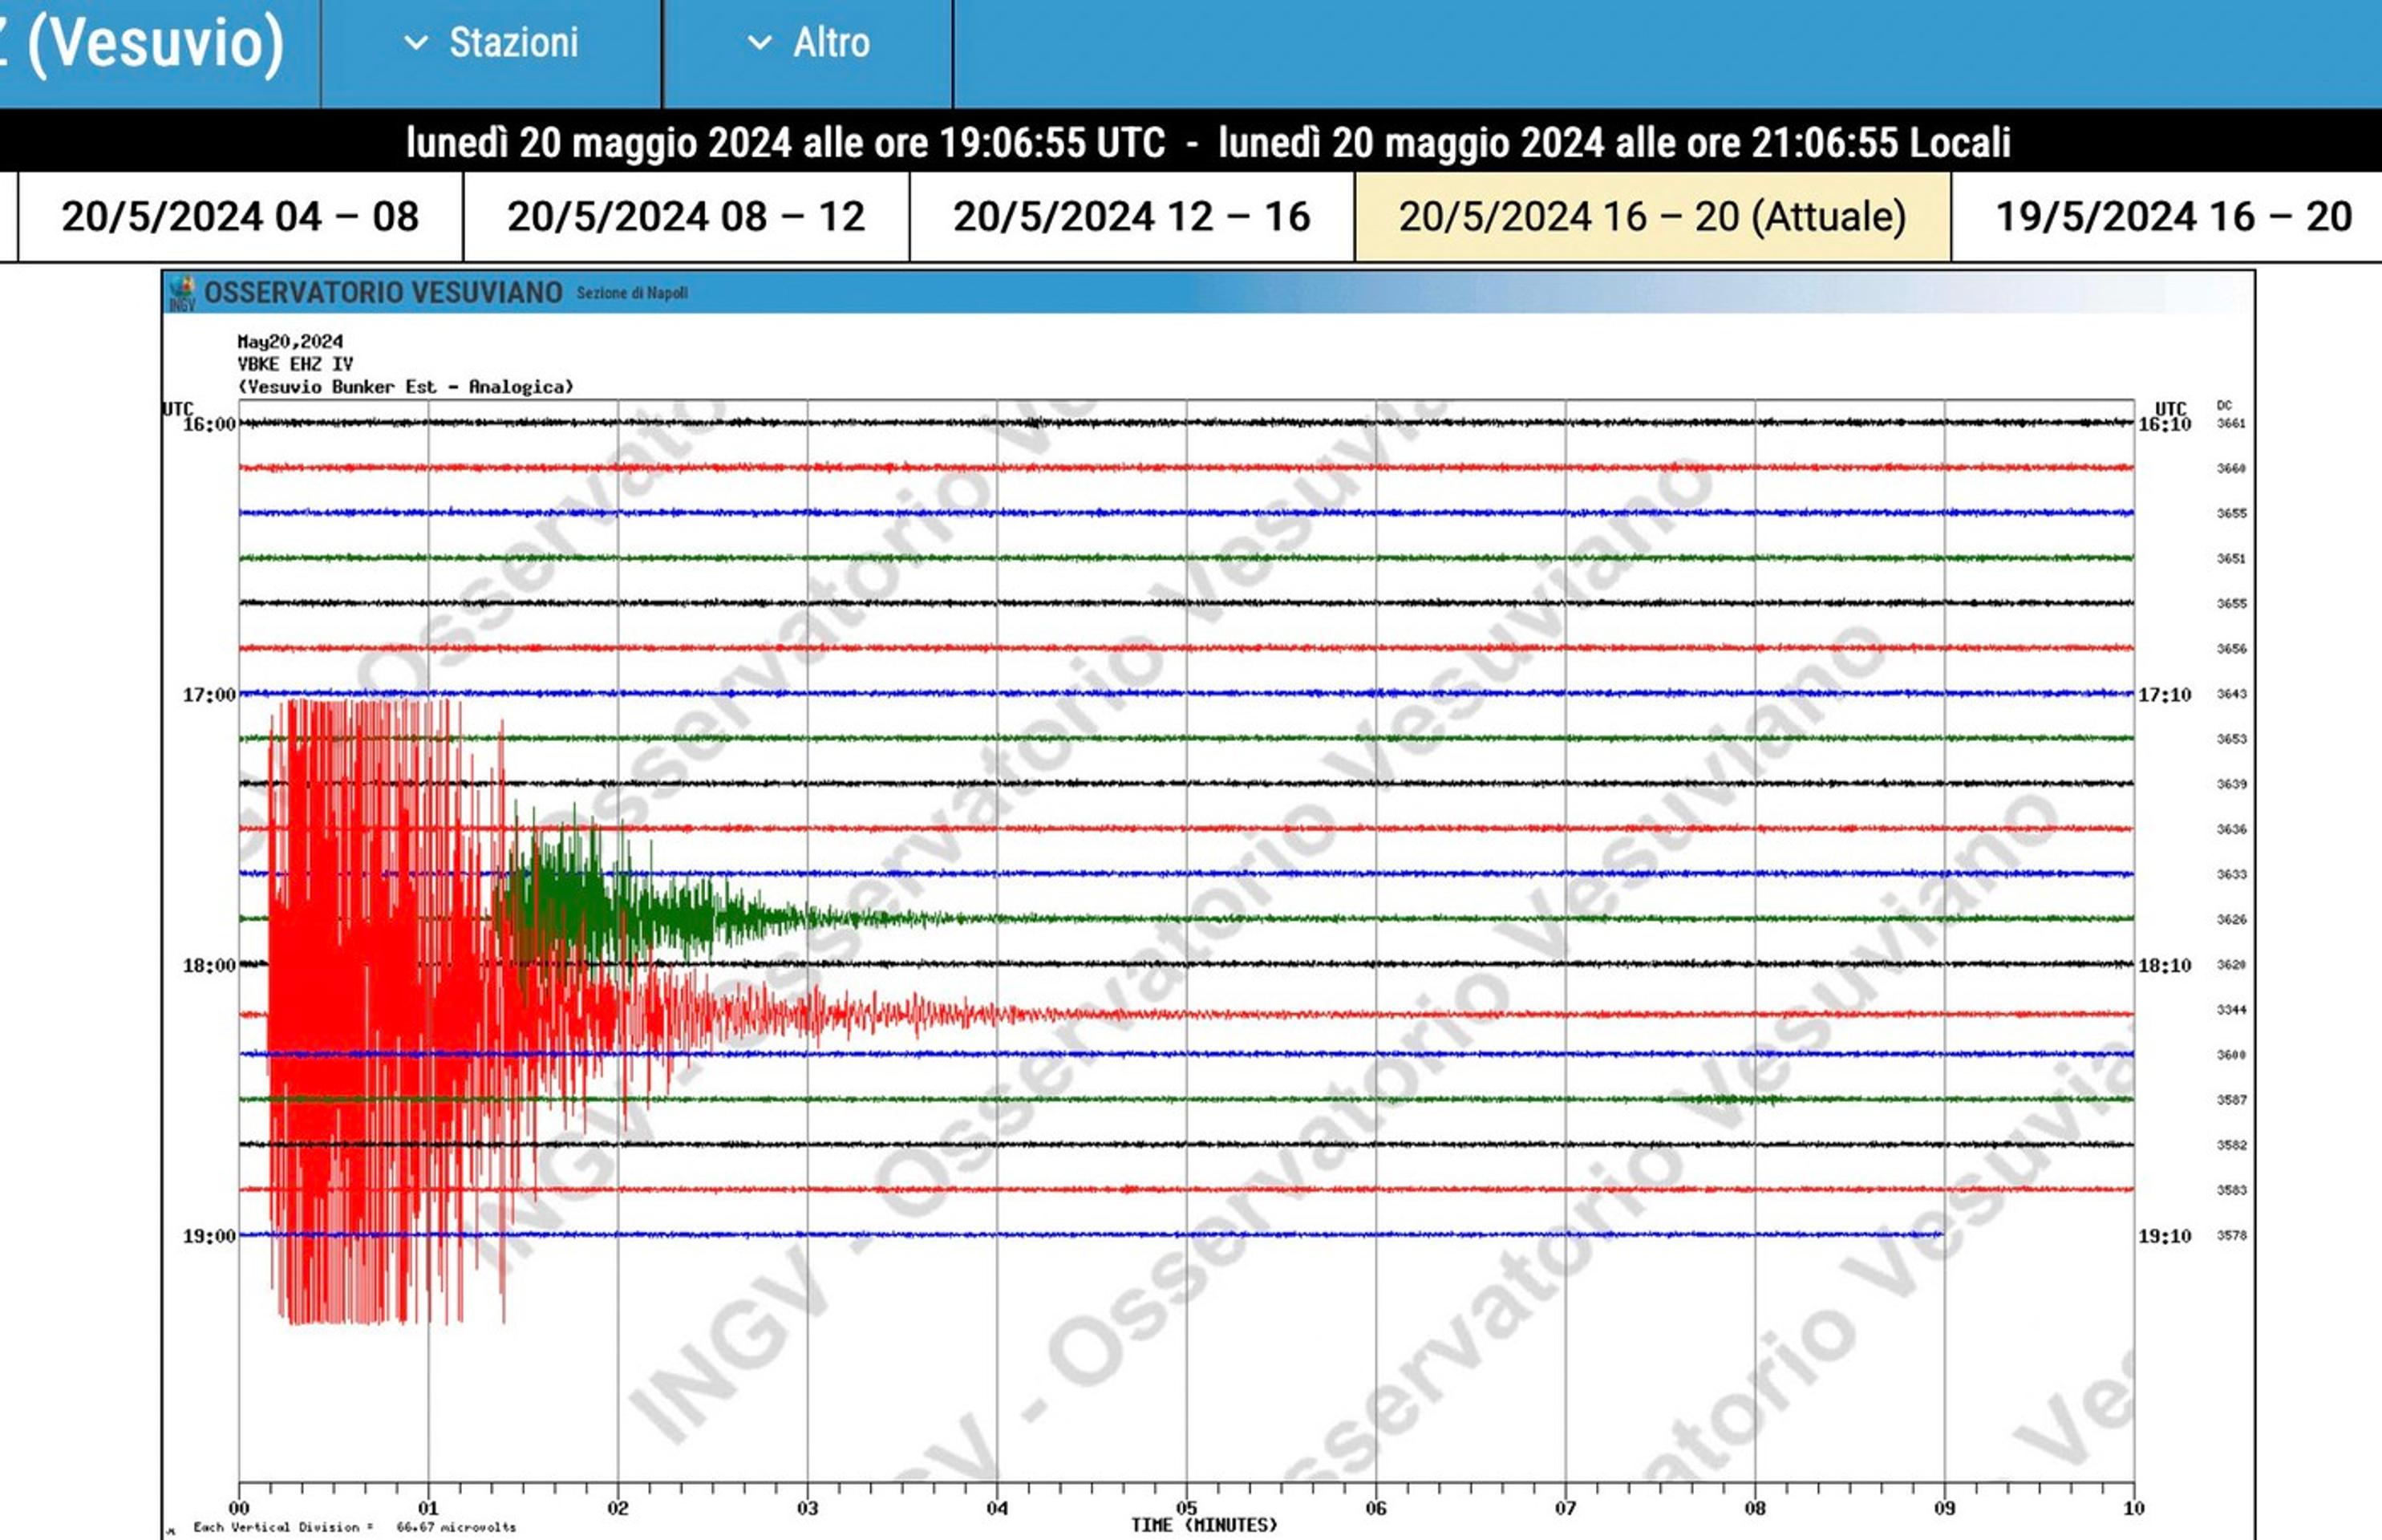Select the 20/5/2024 16 – 20 (Attuale) tab
The height and width of the screenshot is (1540, 2382).
1652,217
